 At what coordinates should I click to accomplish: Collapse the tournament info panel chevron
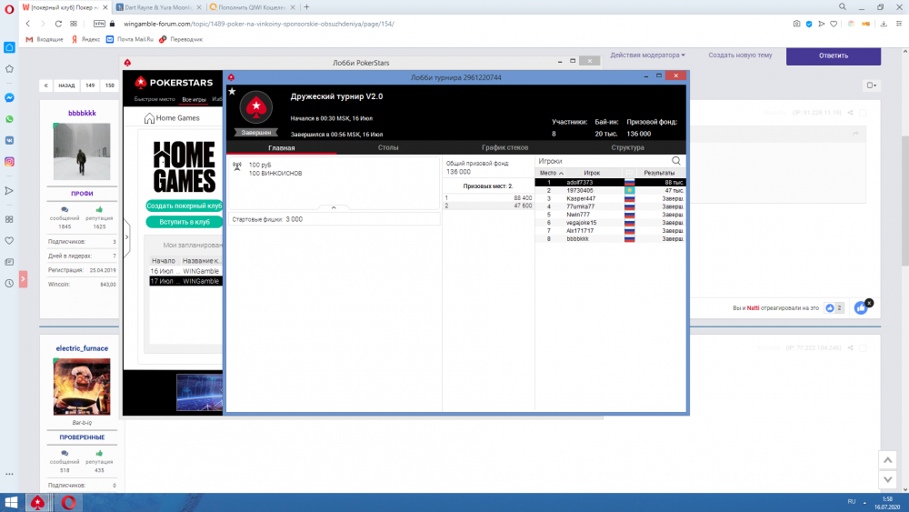(333, 207)
